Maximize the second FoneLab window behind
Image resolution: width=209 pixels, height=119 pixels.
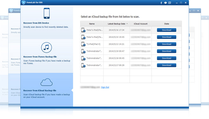click(x=194, y=11)
